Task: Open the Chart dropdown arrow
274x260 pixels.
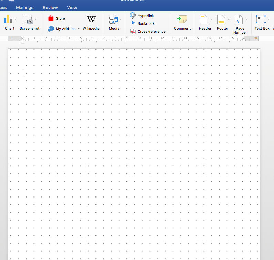Action: click(16, 19)
